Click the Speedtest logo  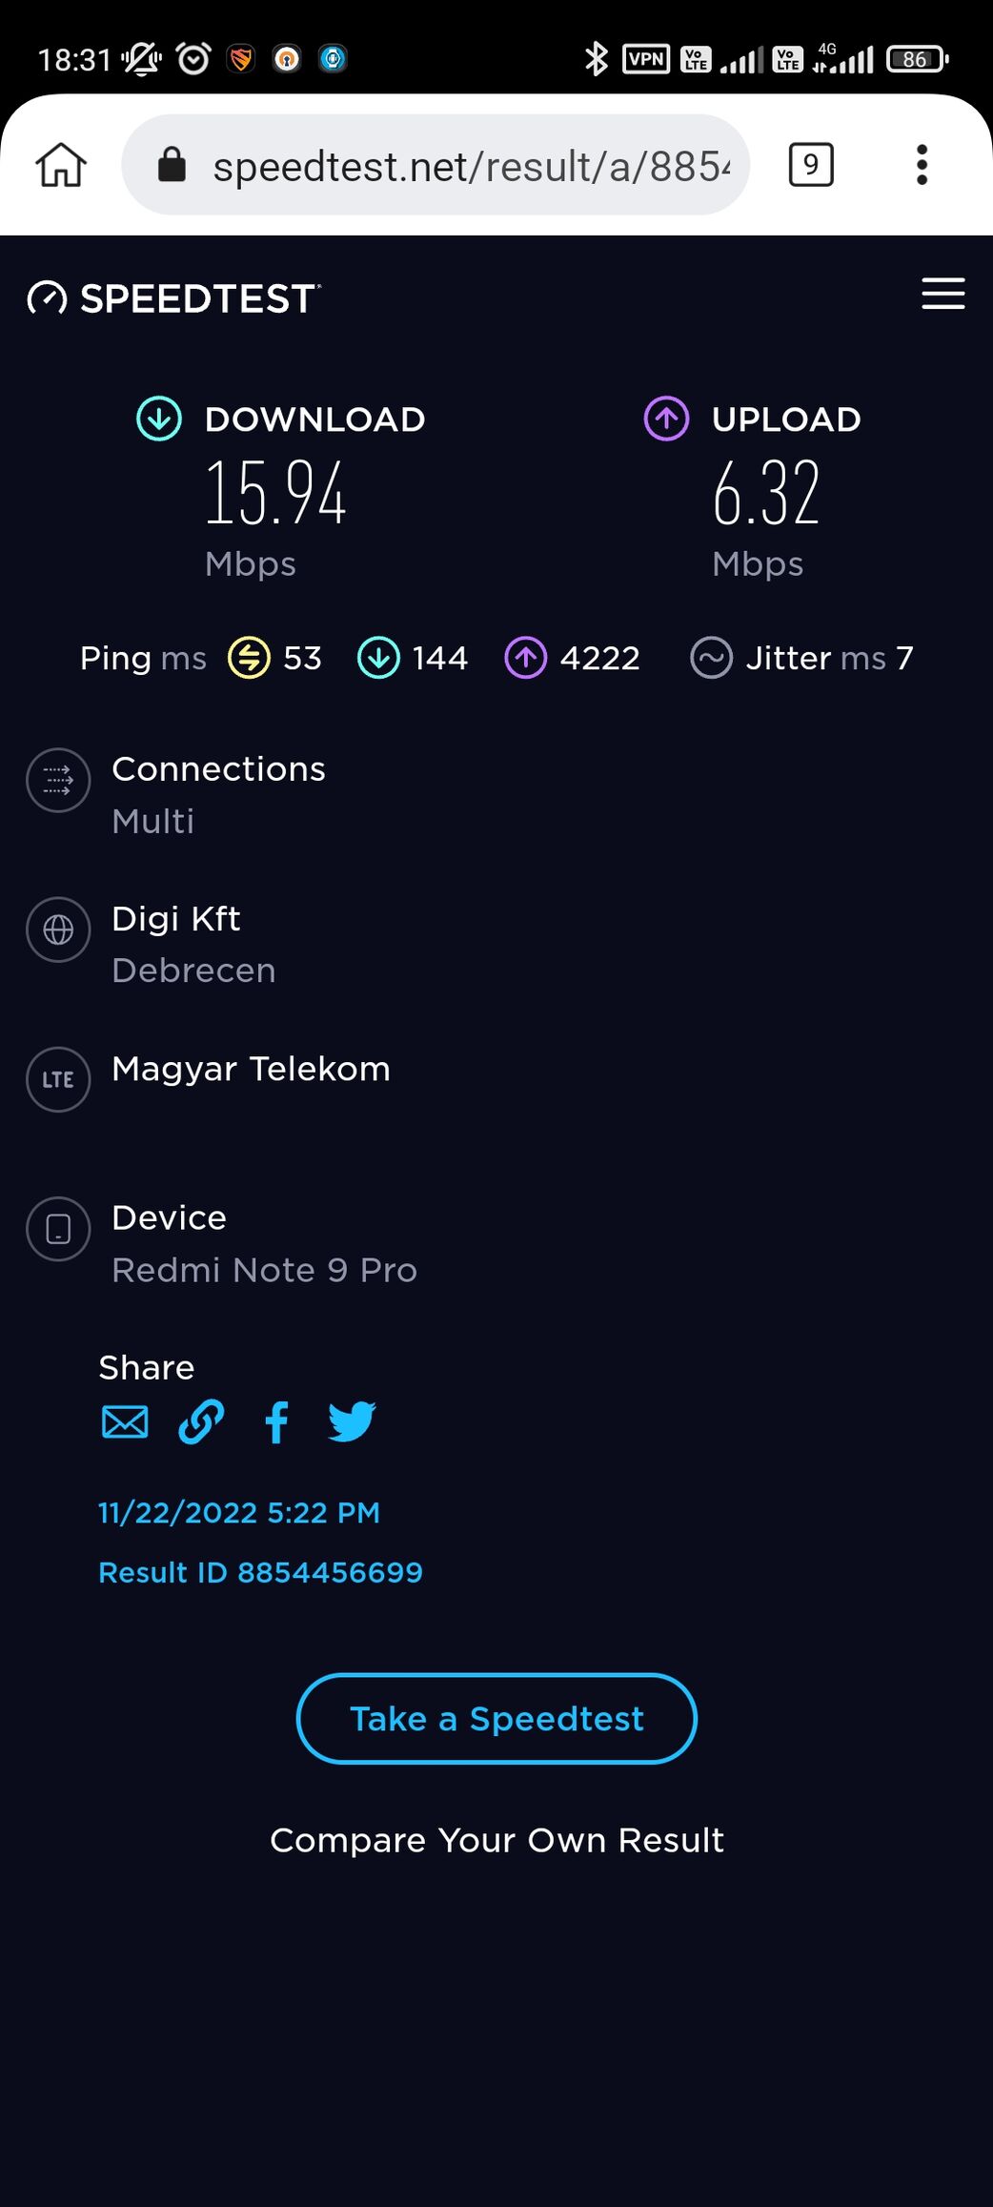point(174,298)
